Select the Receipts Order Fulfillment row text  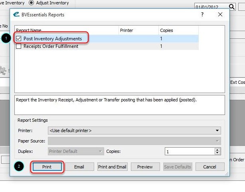pyautogui.click(x=51, y=46)
